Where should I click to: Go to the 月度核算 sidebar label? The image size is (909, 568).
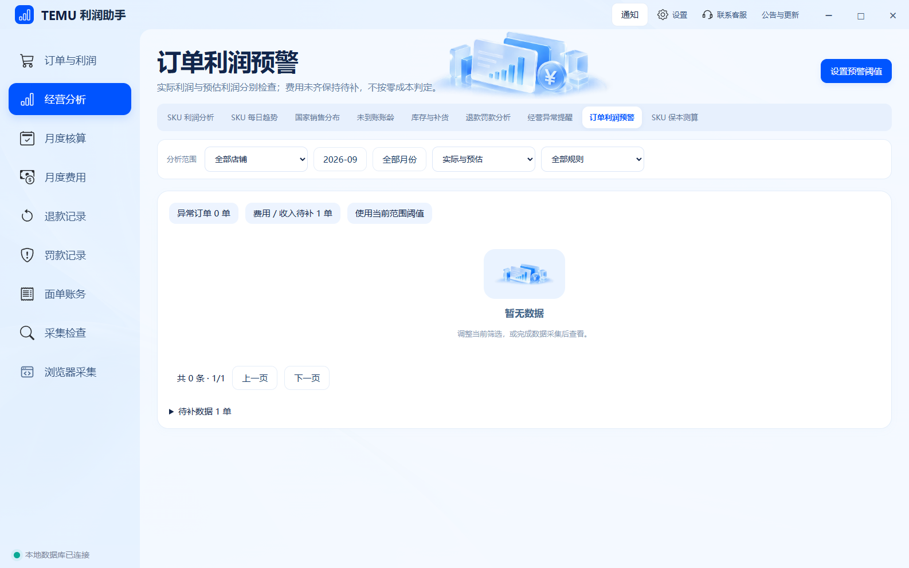tap(65, 139)
